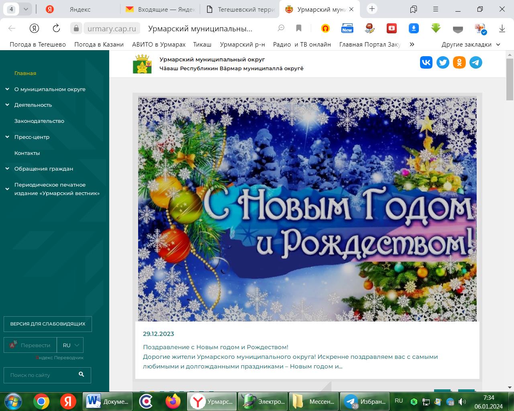Open the RU language dropdown

pyautogui.click(x=70, y=345)
